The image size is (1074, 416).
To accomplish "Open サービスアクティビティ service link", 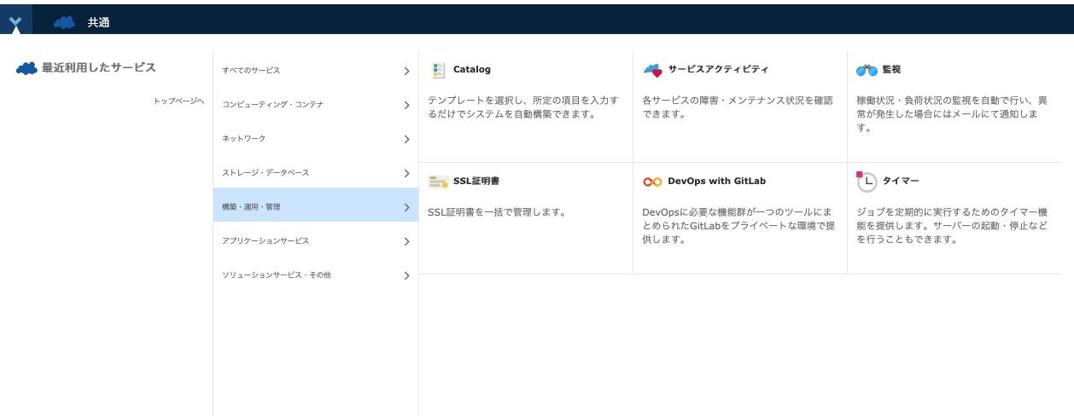I will (718, 69).
